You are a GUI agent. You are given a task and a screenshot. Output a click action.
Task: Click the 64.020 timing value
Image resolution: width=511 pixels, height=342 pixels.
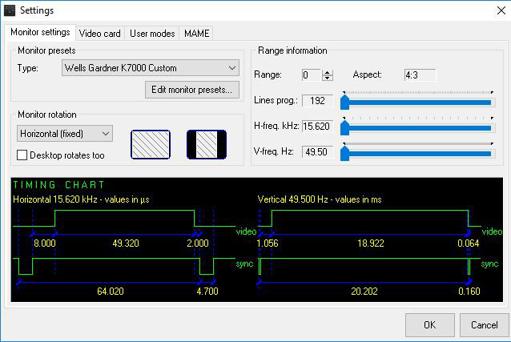click(x=111, y=291)
